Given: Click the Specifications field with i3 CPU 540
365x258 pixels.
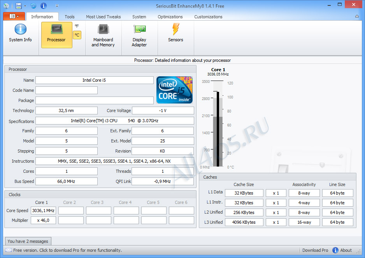Looking at the screenshot, I should (115, 121).
